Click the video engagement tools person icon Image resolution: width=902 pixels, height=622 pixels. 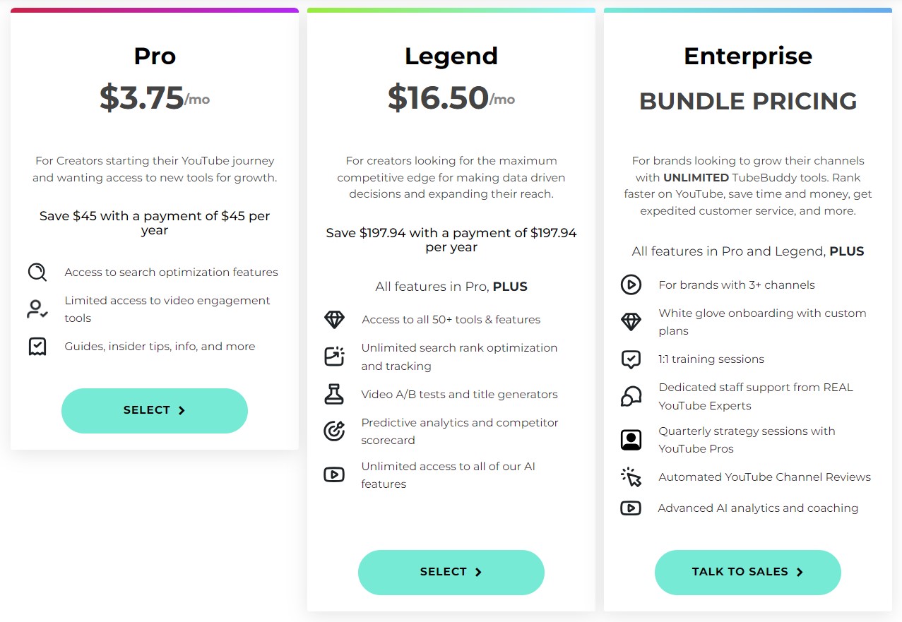pyautogui.click(x=37, y=310)
